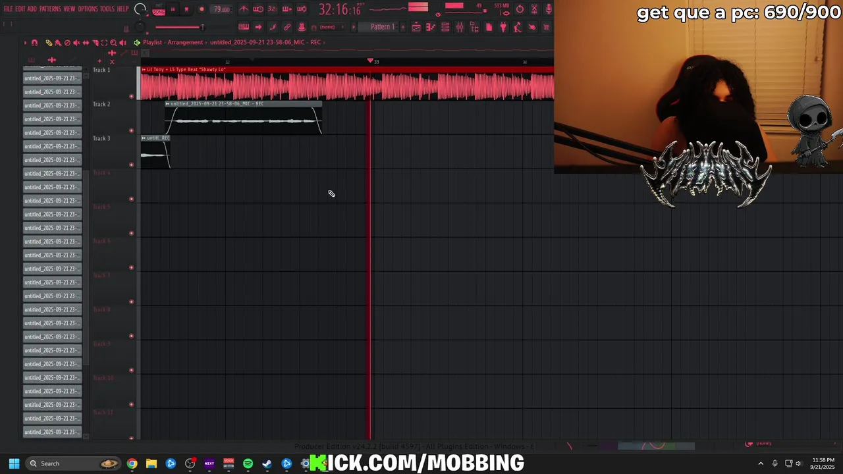Click the record button in transport
This screenshot has height=474, width=843.
pyautogui.click(x=202, y=9)
